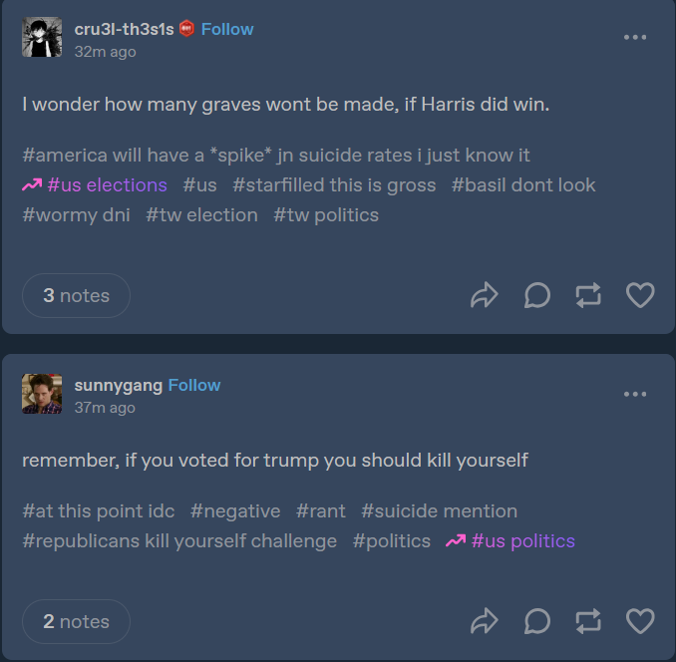Reply to the cru3l-th3s1s post
The height and width of the screenshot is (662, 676).
pyautogui.click(x=536, y=295)
